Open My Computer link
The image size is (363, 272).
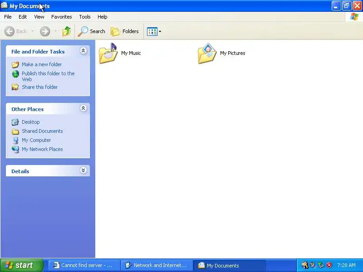(x=36, y=140)
